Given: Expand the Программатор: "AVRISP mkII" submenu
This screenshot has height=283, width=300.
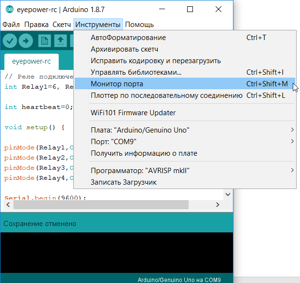Looking at the screenshot, I should (185, 171).
